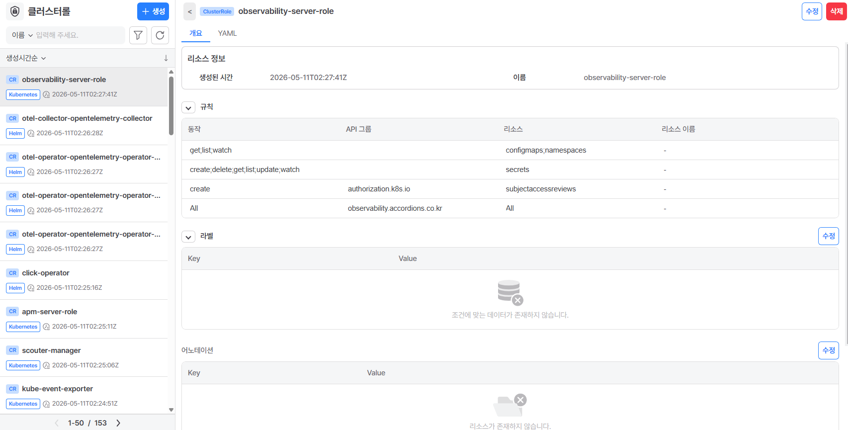Edit labels with 라벨 수정 button
848x430 pixels.
[829, 236]
